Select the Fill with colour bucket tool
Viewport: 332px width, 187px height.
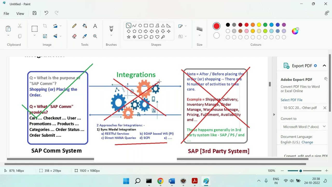click(85, 26)
